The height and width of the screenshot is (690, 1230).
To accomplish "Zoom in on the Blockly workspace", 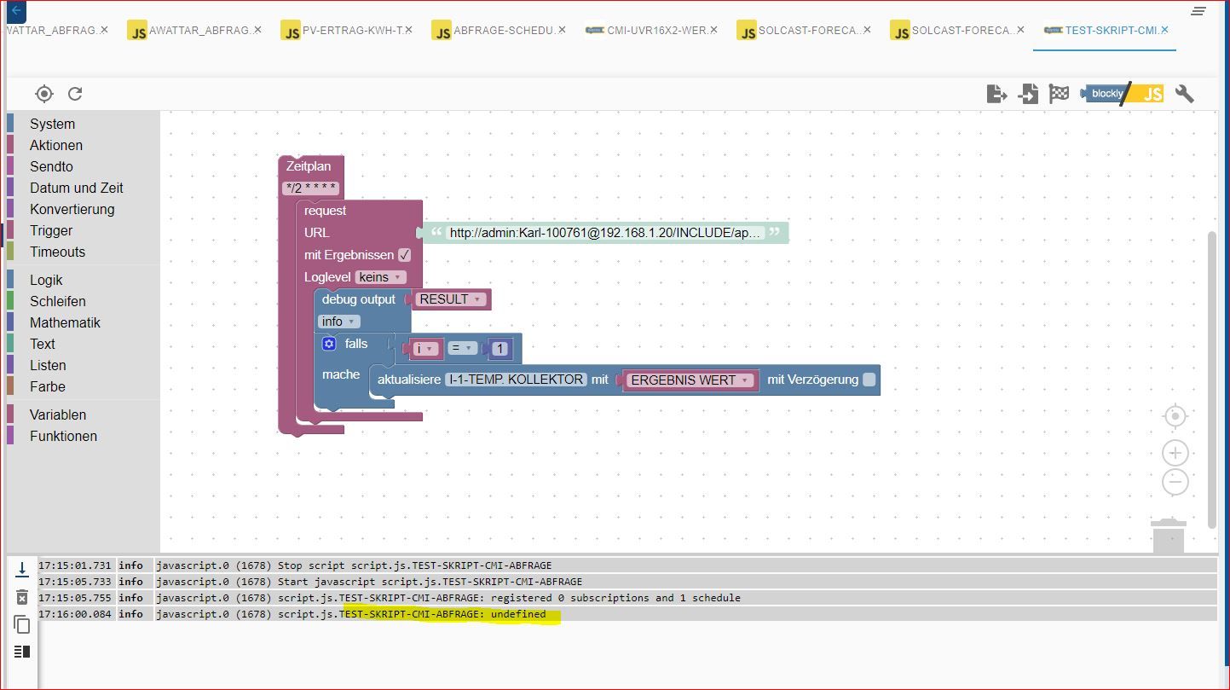I will point(1175,453).
